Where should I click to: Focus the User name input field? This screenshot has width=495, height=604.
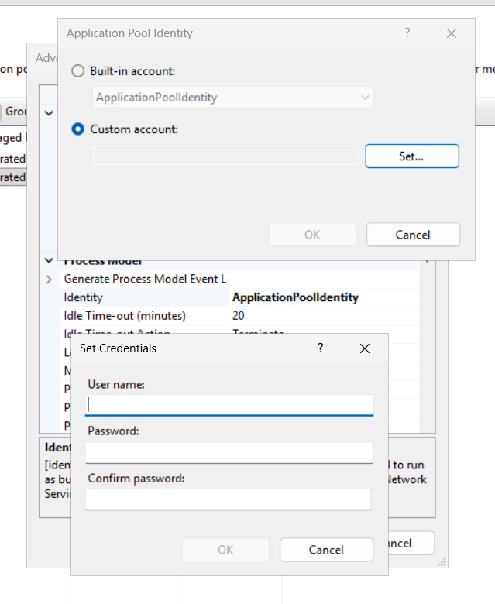(229, 404)
